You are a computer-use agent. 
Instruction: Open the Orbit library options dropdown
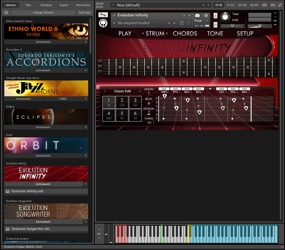point(85,156)
